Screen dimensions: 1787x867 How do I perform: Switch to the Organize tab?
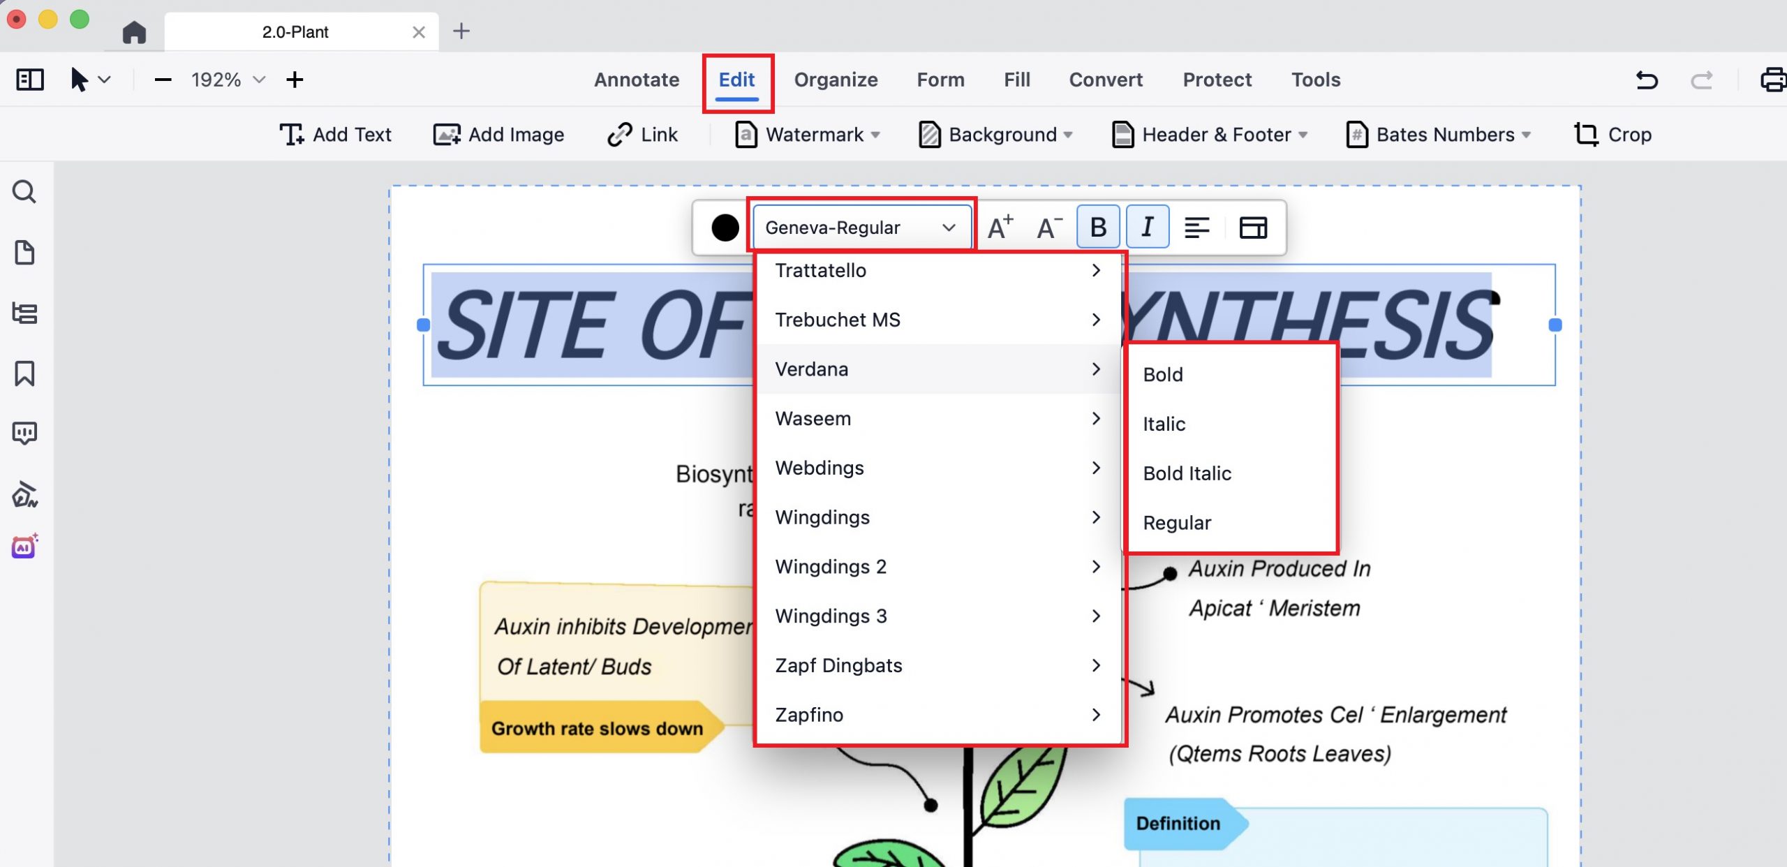click(x=836, y=80)
